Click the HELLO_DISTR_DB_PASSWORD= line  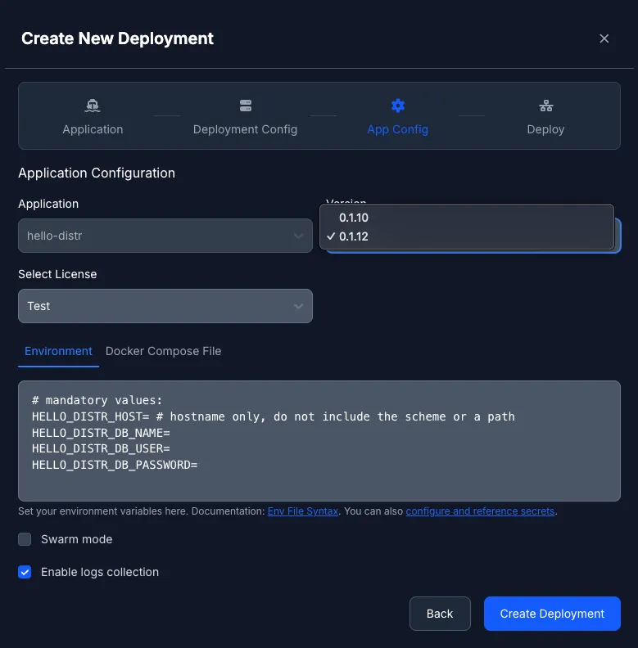pos(115,465)
